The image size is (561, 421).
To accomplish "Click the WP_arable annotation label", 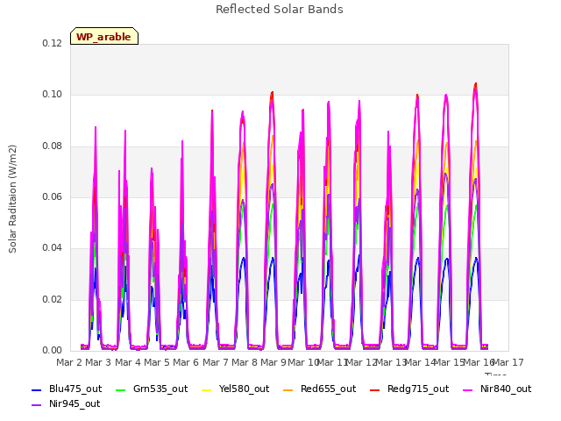I will tap(103, 37).
